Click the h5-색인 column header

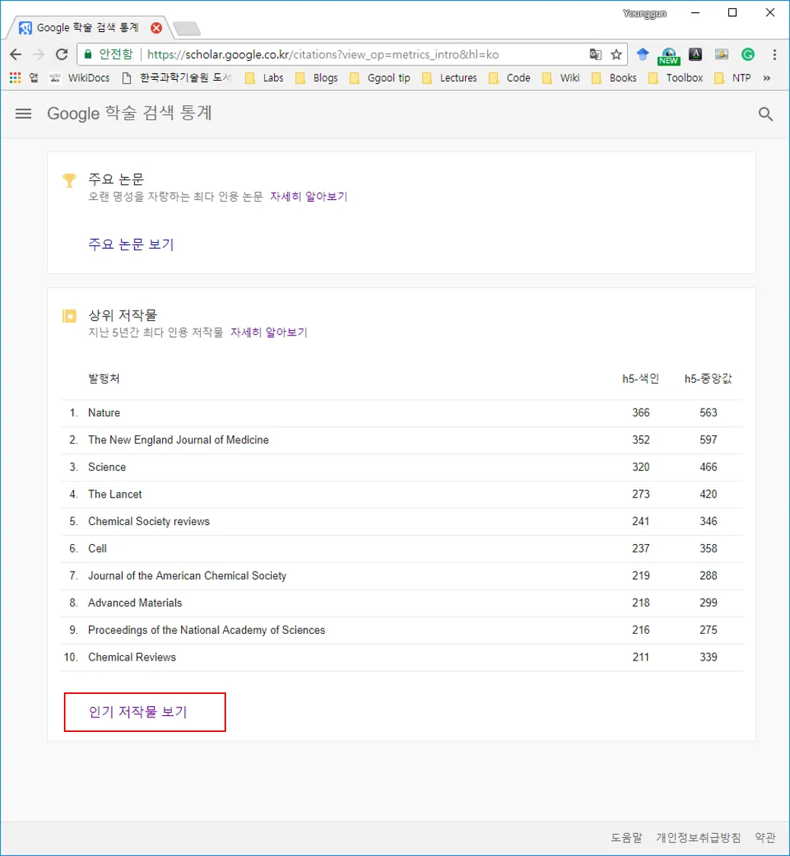tap(641, 378)
